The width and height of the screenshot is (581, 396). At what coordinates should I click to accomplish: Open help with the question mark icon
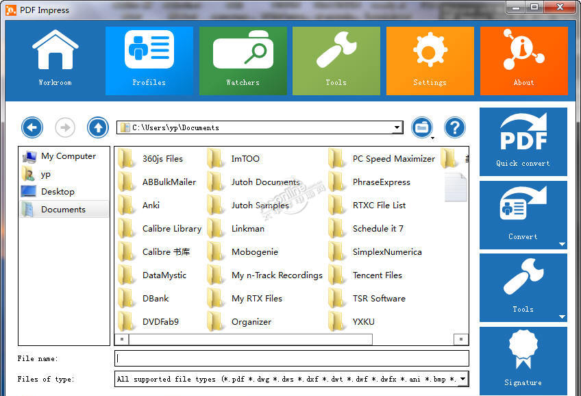455,127
